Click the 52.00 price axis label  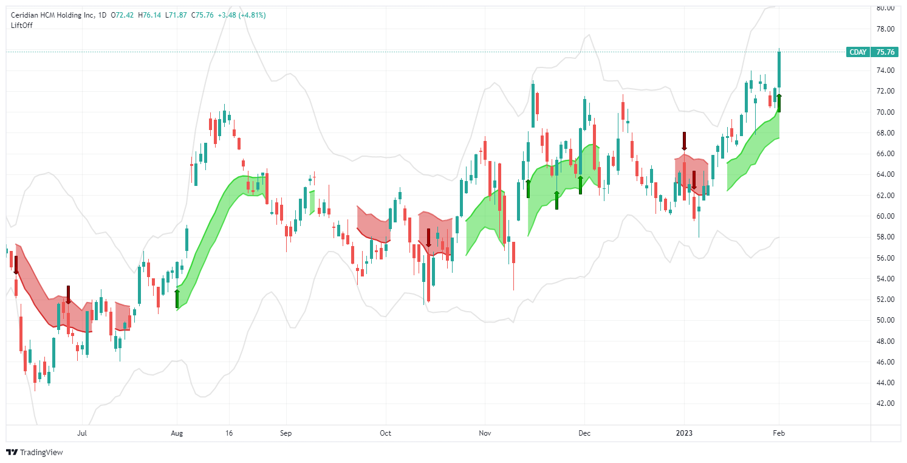(x=884, y=300)
